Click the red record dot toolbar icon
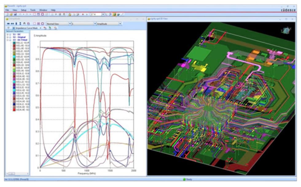The width and height of the screenshot is (301, 187). (83, 14)
